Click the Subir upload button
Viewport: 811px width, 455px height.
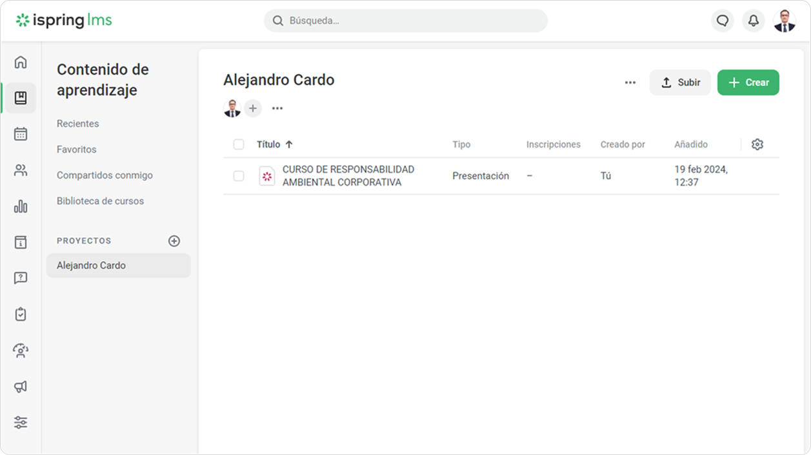680,82
